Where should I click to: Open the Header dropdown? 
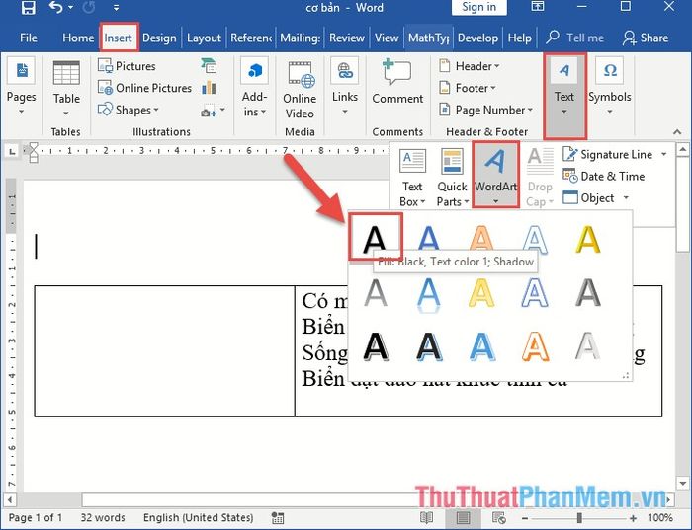470,66
